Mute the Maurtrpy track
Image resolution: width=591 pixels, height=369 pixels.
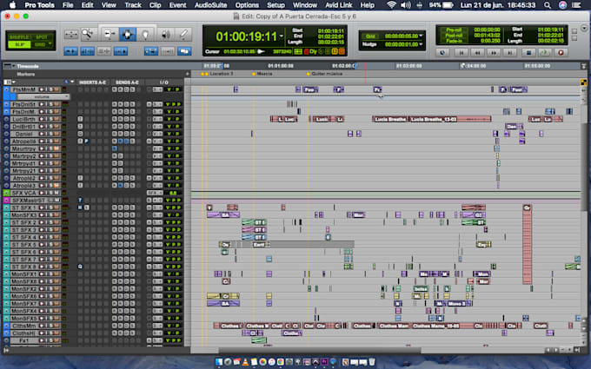tap(56, 148)
